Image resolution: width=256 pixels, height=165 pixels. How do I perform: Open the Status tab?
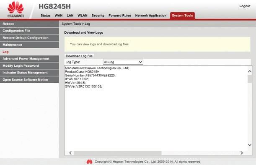[x=45, y=16]
